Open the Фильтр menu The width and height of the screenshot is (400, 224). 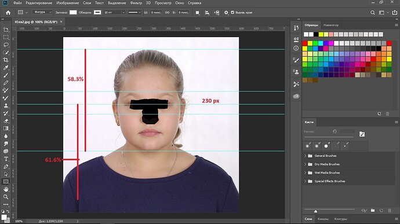[x=136, y=3]
